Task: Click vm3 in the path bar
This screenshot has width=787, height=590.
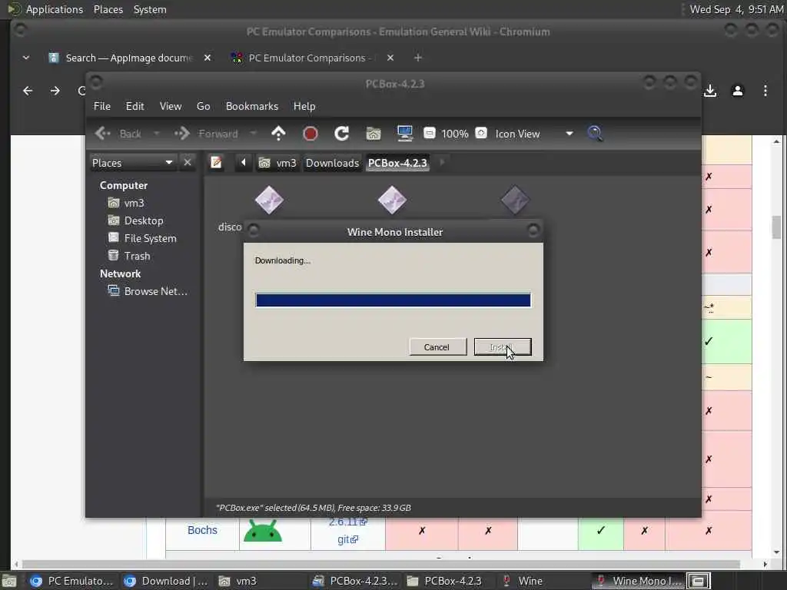Action: [x=278, y=163]
